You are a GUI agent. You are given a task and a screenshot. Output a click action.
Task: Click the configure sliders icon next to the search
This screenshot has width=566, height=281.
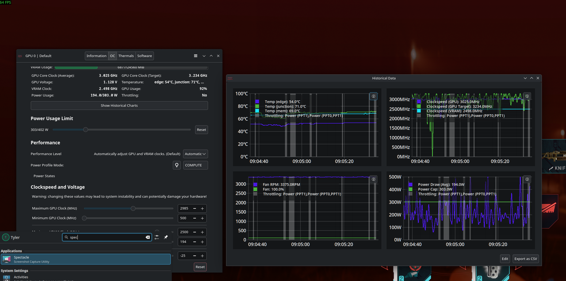click(157, 237)
